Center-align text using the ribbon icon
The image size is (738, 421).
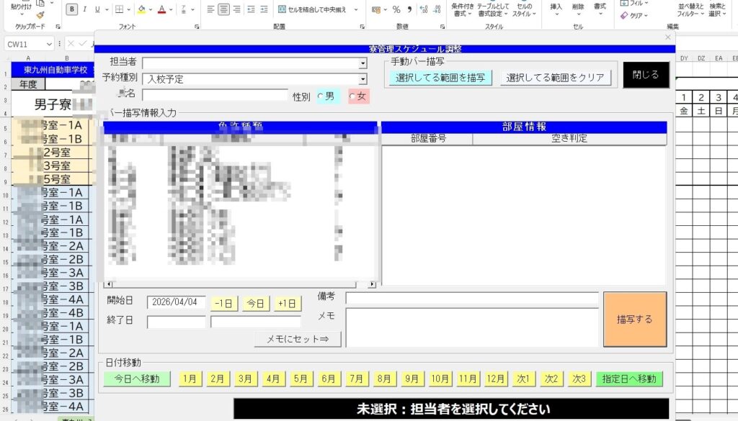(x=223, y=9)
